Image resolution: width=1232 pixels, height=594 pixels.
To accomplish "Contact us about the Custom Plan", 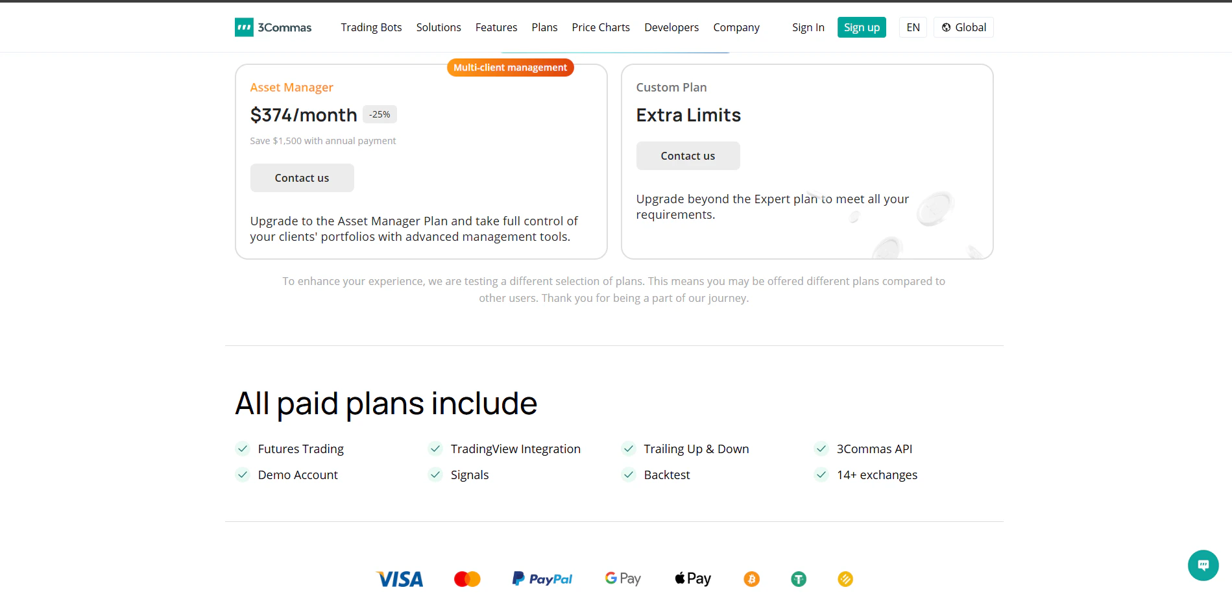I will [688, 156].
